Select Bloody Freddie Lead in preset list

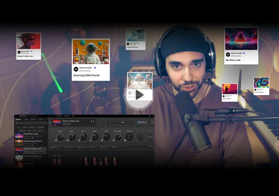31,150
